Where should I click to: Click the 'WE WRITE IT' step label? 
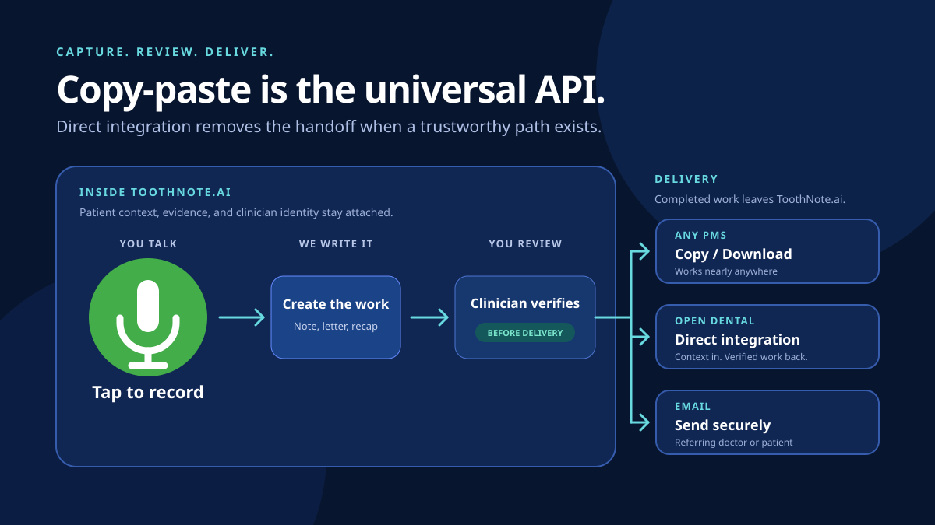coord(336,243)
